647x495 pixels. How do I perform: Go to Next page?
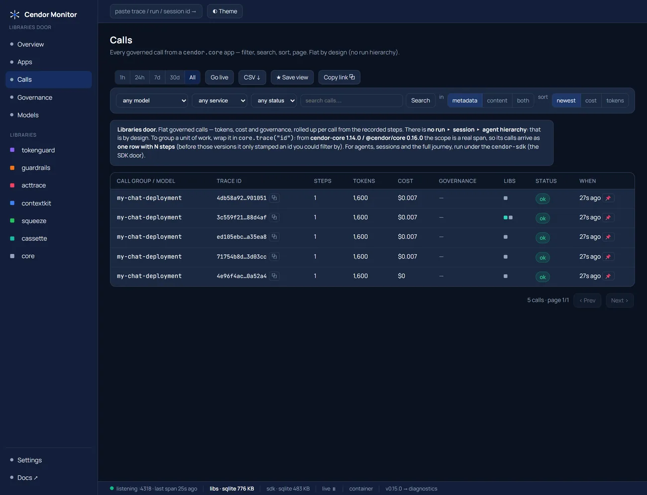pos(620,300)
